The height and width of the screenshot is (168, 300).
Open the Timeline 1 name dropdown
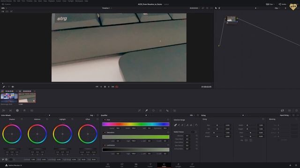[107, 8]
